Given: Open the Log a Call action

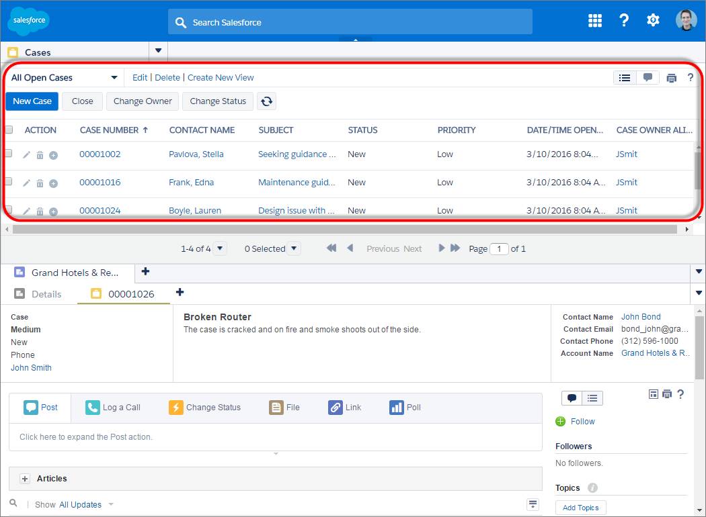Looking at the screenshot, I should click(113, 408).
